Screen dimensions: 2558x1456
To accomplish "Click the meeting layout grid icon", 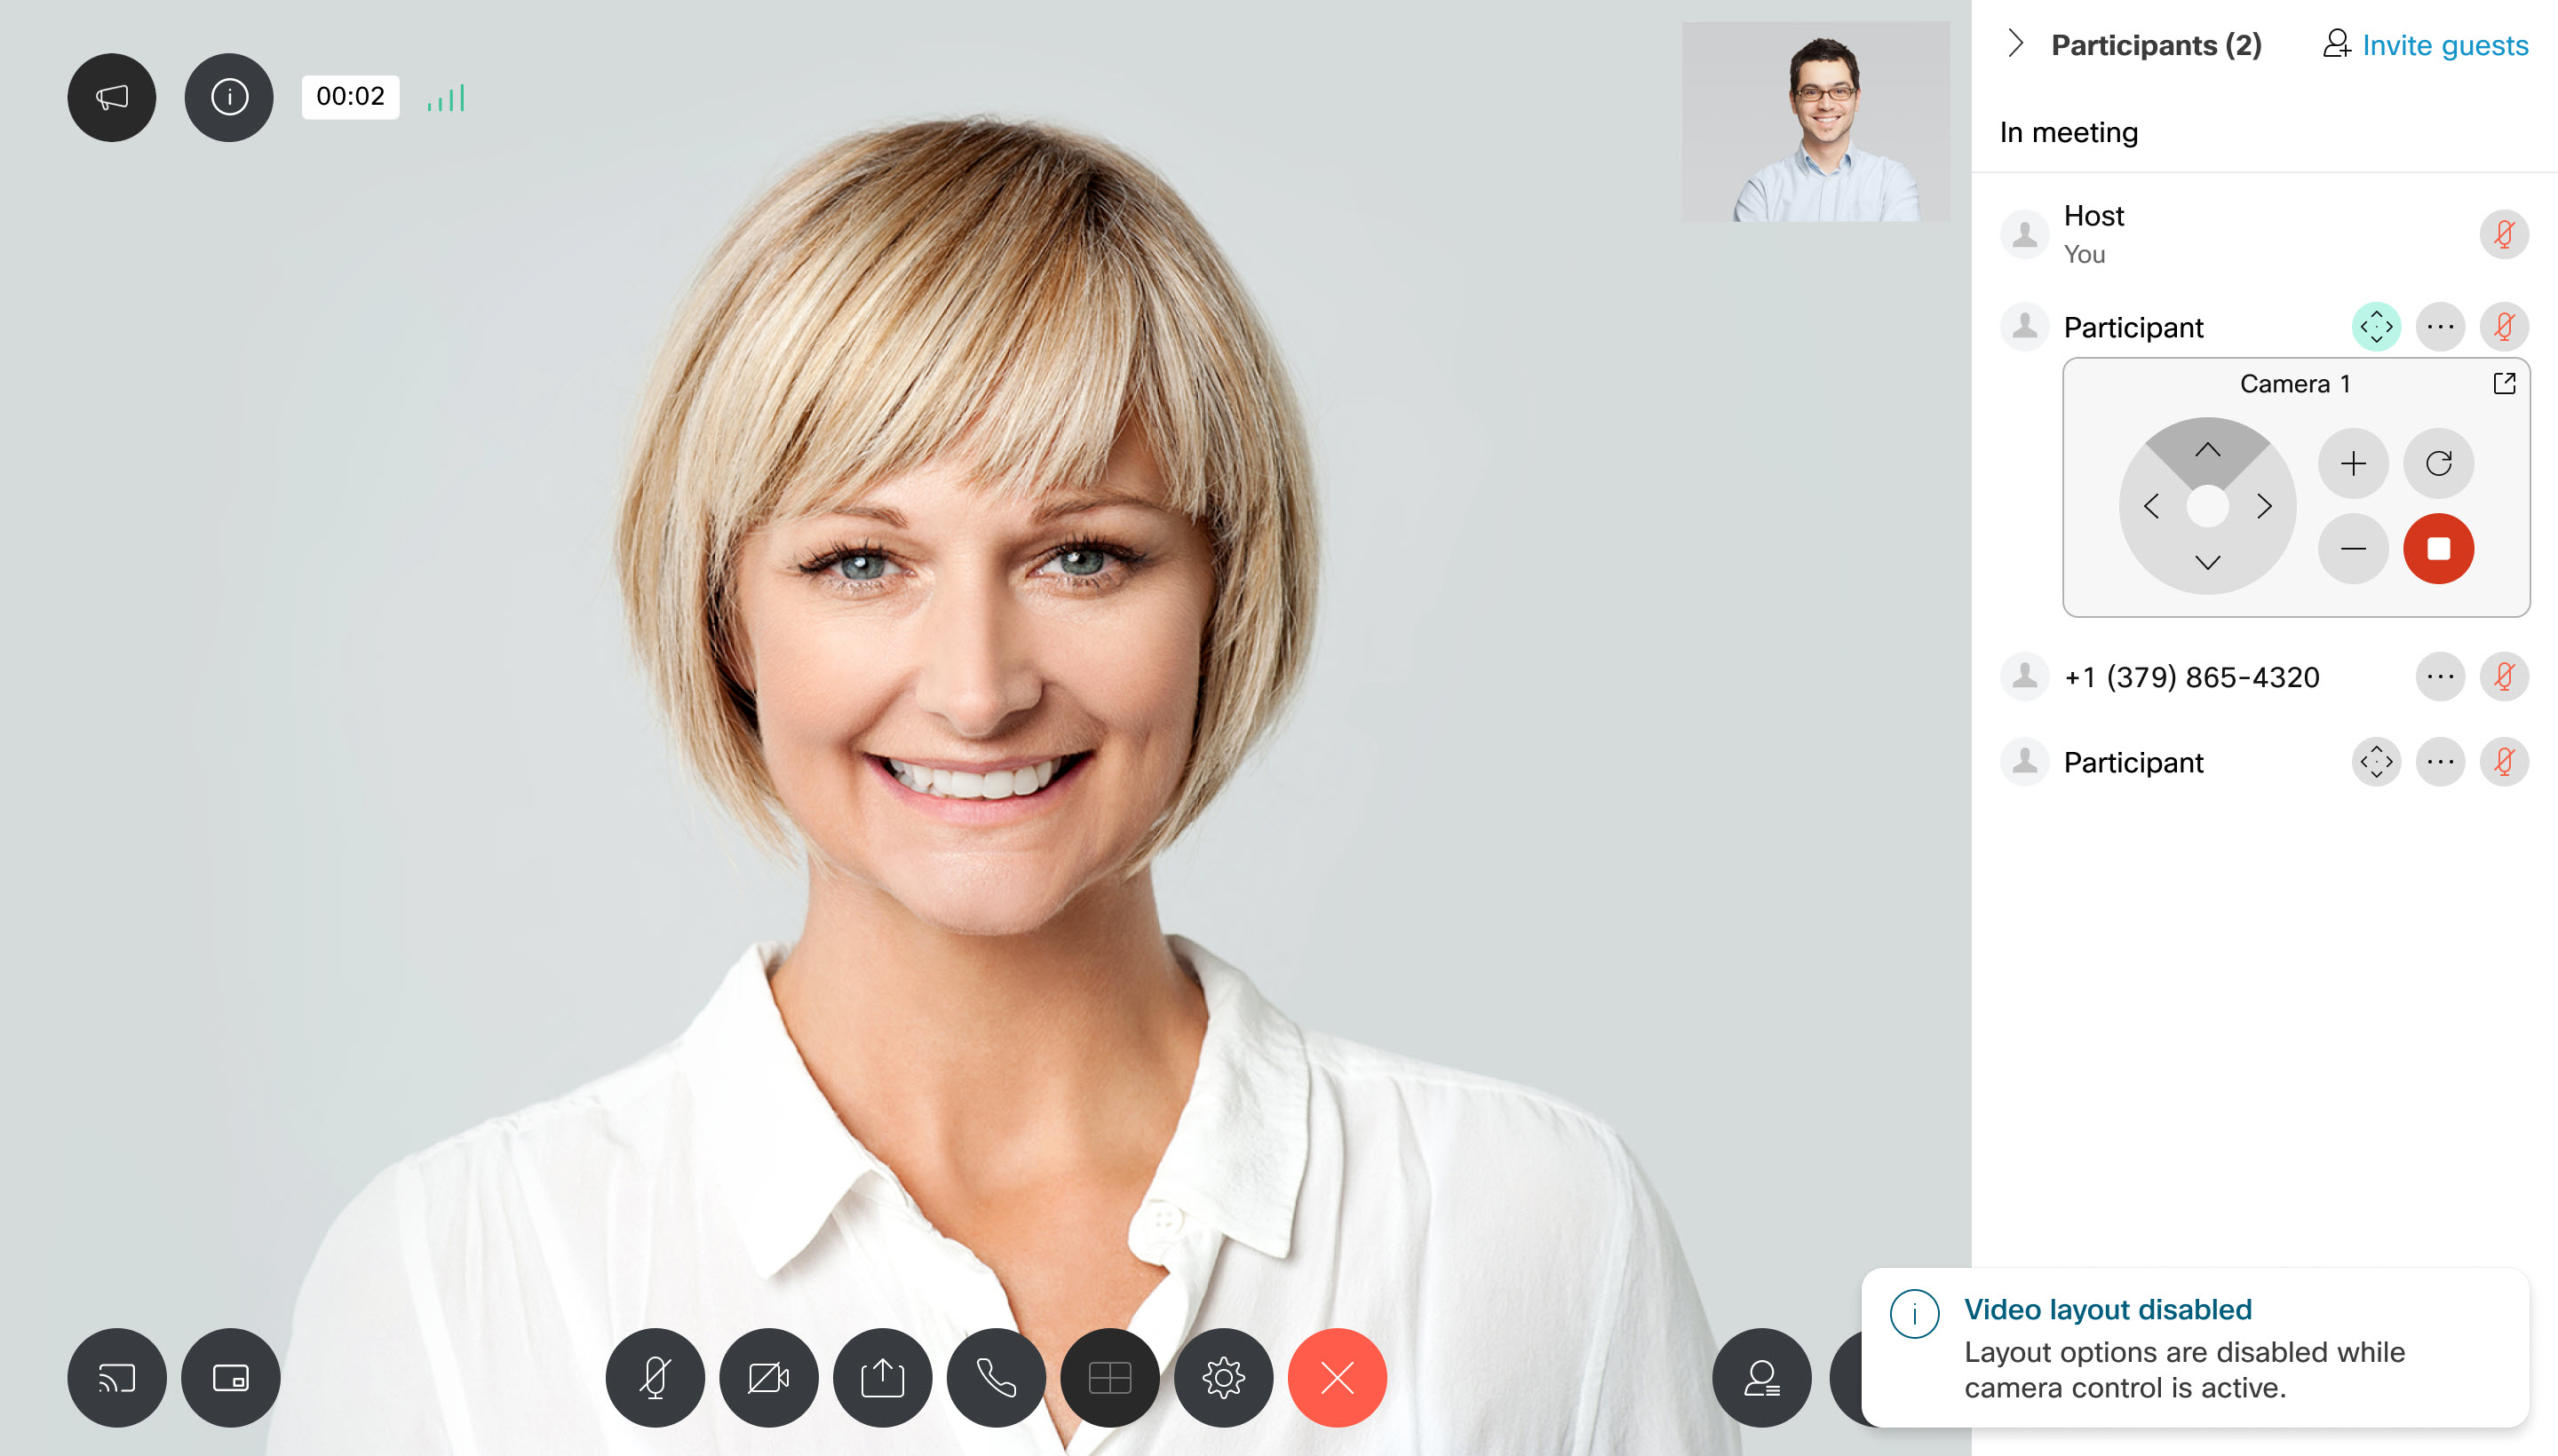I will (x=1108, y=1377).
